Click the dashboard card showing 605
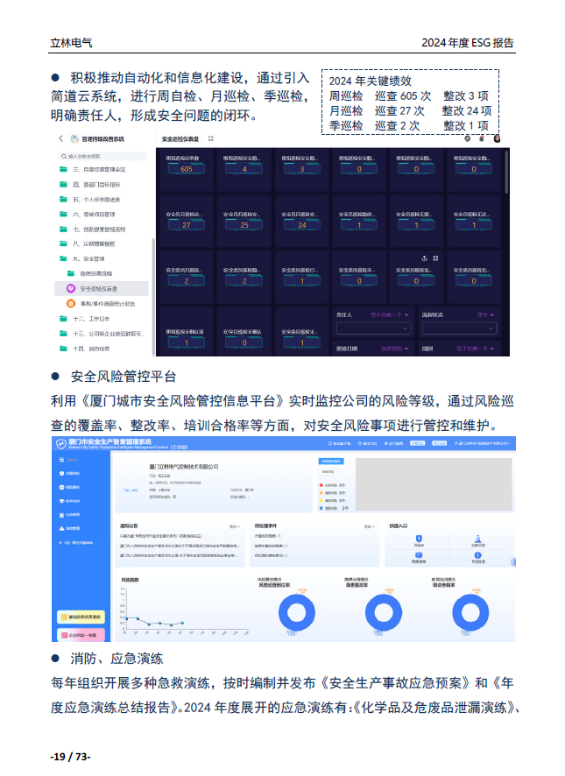 [186, 169]
